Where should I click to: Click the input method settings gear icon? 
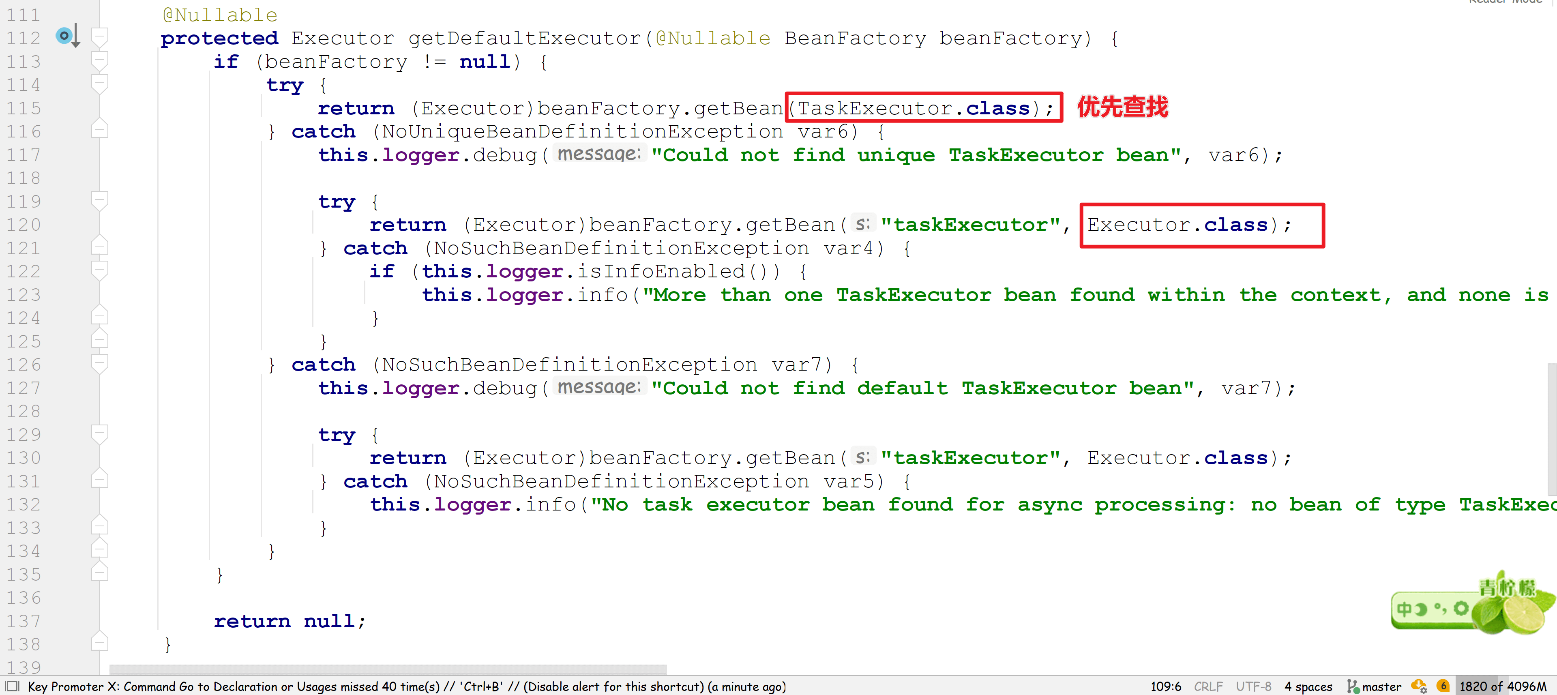click(x=1461, y=609)
